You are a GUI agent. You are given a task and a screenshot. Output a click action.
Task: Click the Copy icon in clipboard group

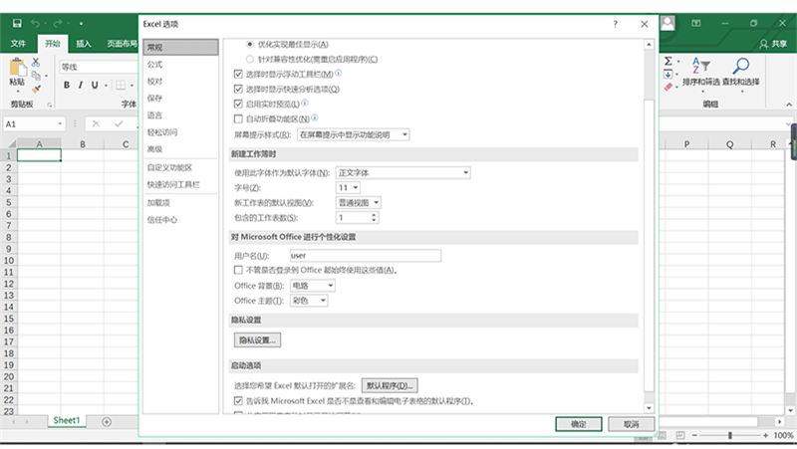click(36, 77)
